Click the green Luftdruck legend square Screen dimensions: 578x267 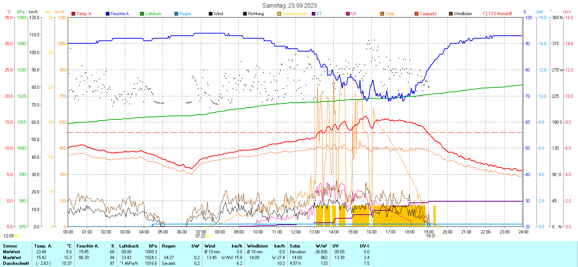tap(142, 14)
